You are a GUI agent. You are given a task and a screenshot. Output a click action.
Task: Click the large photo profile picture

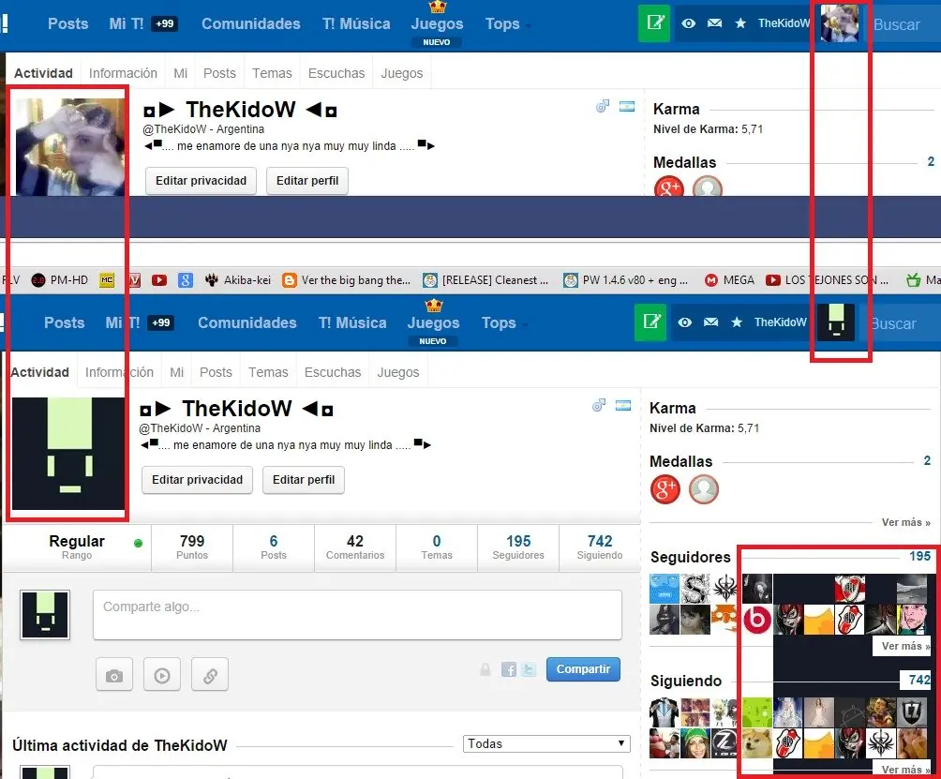[x=69, y=147]
